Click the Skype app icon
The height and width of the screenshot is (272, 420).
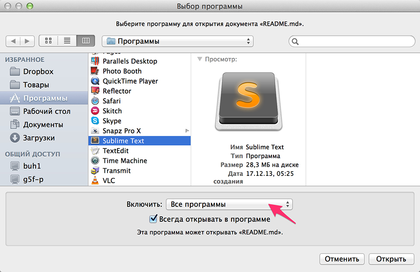click(x=95, y=121)
